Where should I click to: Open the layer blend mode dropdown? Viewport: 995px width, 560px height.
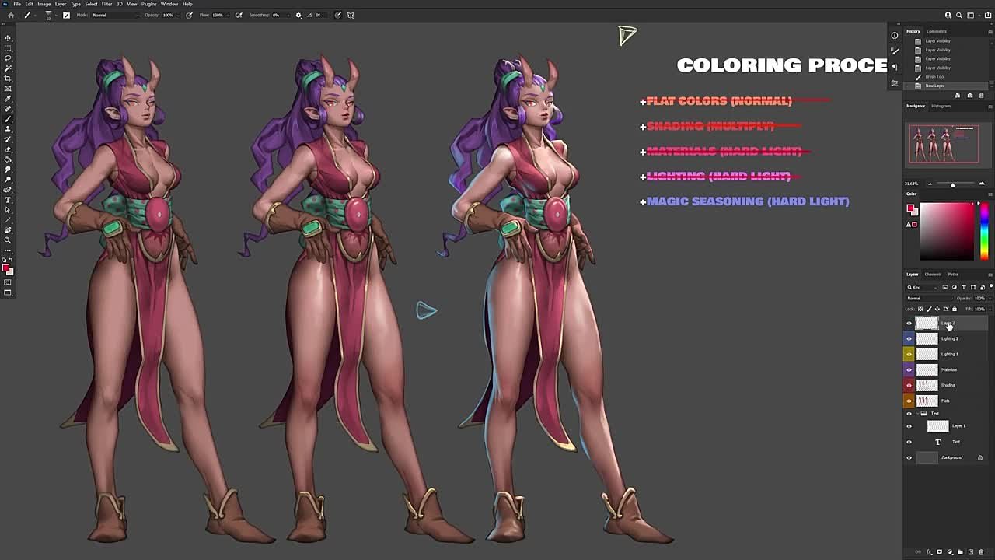[x=929, y=298]
